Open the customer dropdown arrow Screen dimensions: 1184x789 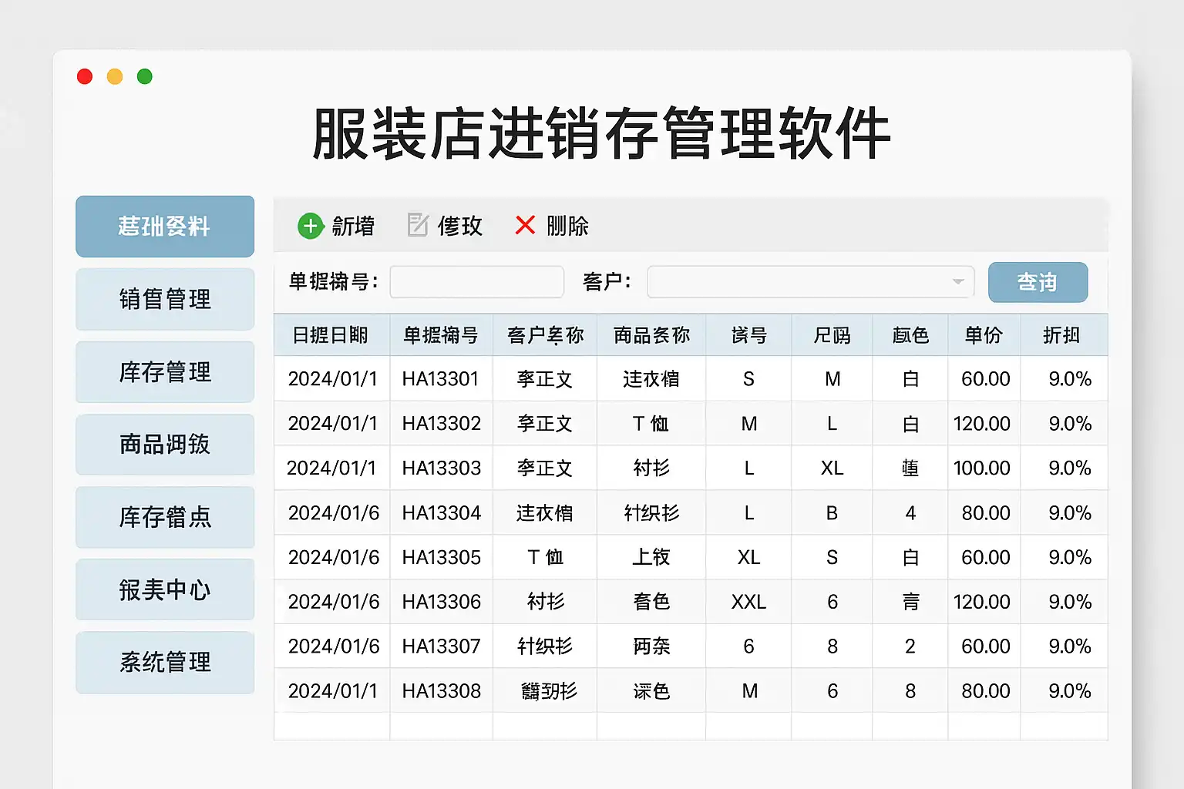(x=957, y=282)
